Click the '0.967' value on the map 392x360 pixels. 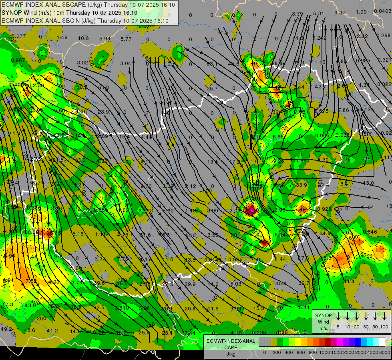tap(18, 60)
